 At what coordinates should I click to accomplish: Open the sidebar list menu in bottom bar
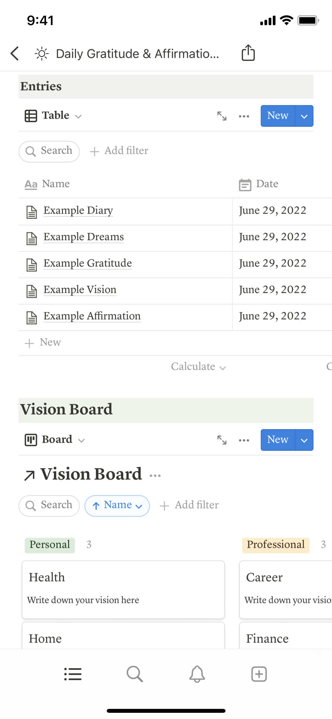tap(73, 674)
